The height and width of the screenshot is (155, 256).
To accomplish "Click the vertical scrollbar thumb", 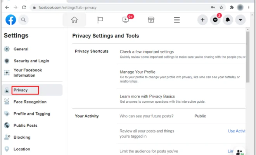I will 248,57.
